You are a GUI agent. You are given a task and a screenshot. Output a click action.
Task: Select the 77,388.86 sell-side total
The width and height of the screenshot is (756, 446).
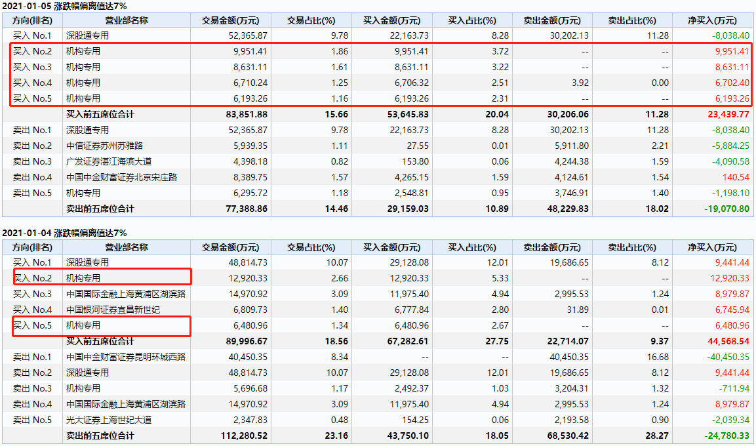point(247,209)
